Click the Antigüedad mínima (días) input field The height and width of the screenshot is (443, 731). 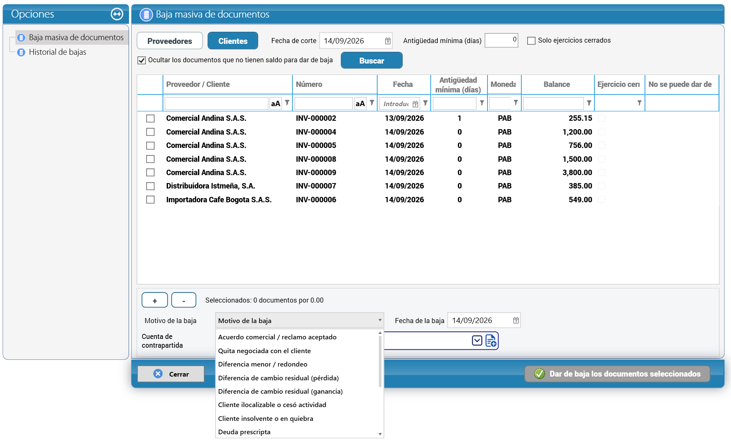click(x=501, y=40)
